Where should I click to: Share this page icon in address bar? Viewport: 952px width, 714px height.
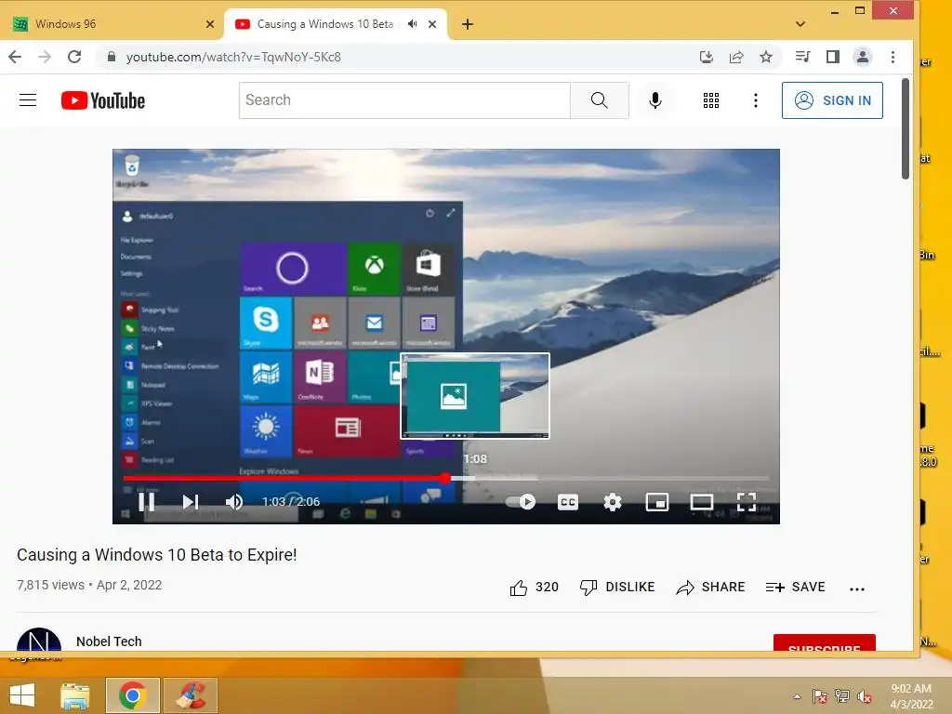pos(736,57)
